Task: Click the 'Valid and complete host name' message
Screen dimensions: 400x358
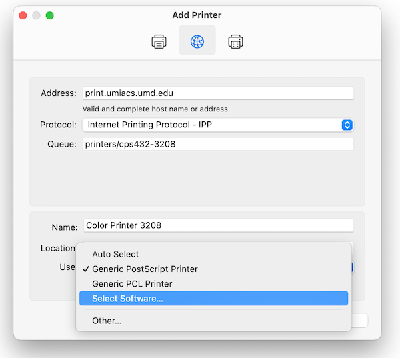Action: click(156, 109)
